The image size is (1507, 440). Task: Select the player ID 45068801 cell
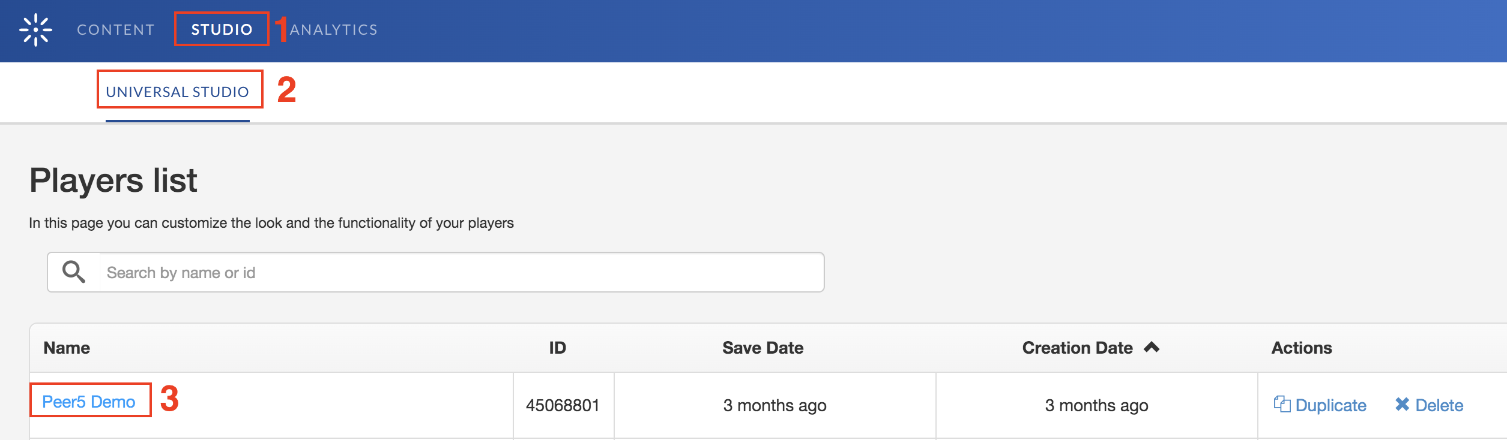(563, 405)
